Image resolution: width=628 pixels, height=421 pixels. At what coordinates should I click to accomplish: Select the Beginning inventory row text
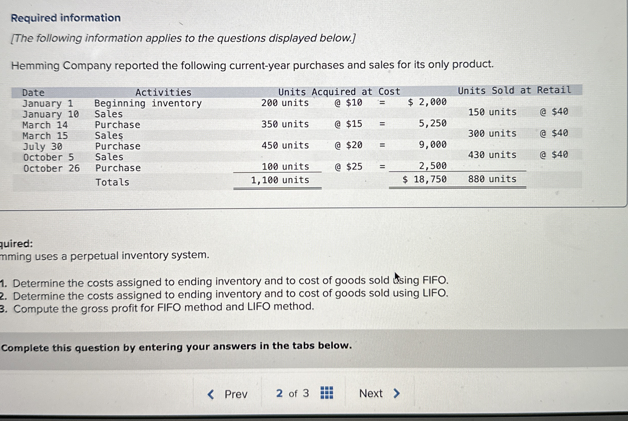tap(148, 103)
